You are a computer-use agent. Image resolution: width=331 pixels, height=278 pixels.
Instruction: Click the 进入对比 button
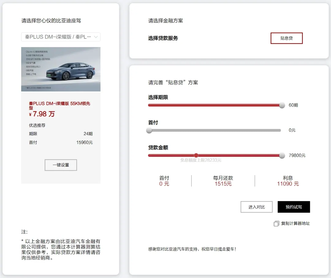(257, 207)
